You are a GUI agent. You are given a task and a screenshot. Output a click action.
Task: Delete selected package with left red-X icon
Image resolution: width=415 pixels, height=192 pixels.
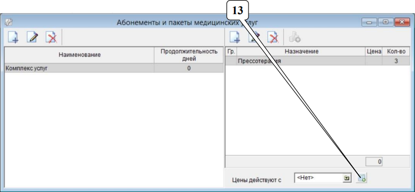click(x=51, y=37)
